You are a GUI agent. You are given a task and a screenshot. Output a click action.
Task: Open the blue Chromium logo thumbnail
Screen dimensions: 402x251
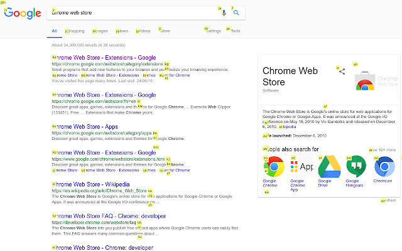coord(384,166)
